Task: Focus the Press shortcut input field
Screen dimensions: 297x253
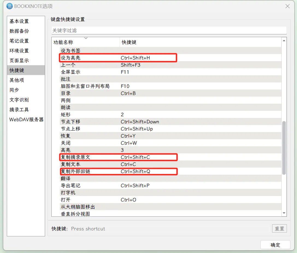Action: click(170, 229)
